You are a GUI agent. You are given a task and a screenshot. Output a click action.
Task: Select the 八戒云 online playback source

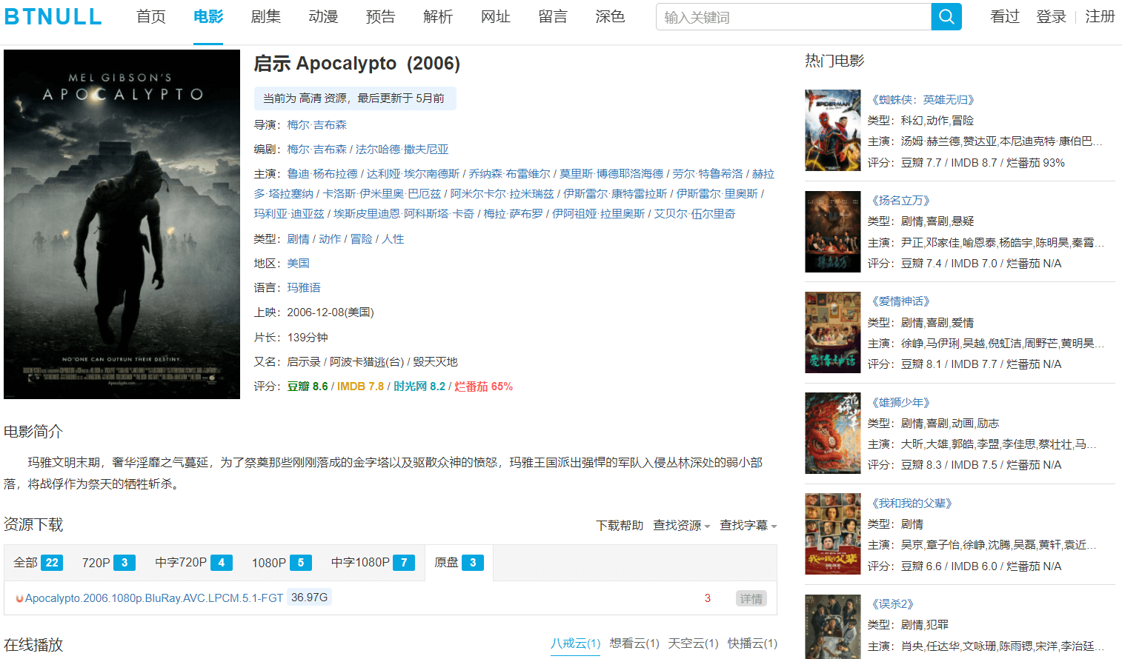click(575, 643)
